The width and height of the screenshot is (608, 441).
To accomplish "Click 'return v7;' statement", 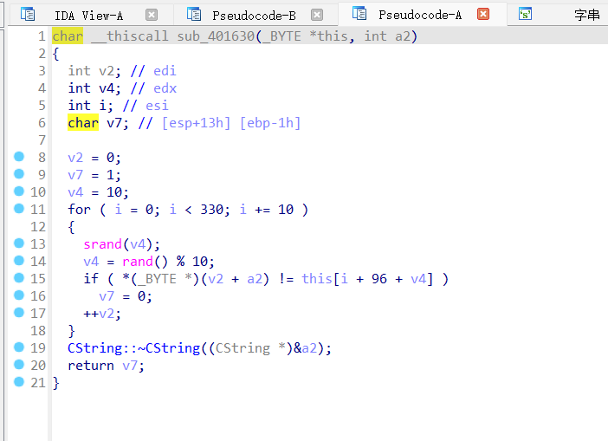I will [x=106, y=366].
